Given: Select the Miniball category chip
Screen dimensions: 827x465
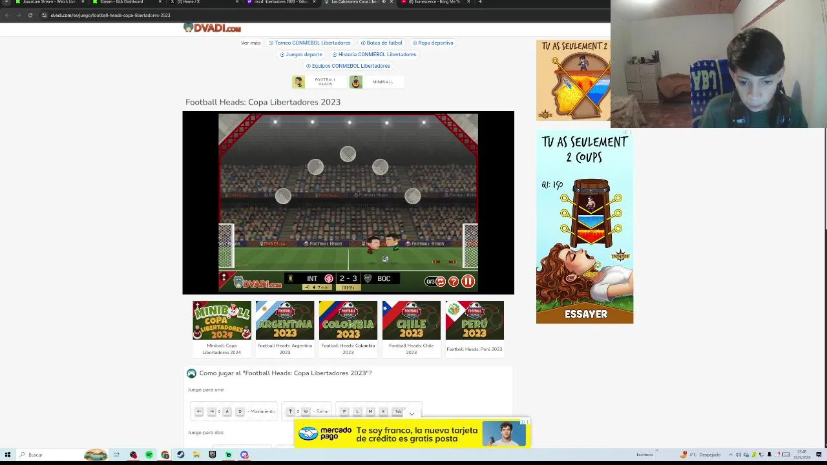Looking at the screenshot, I should 376,82.
